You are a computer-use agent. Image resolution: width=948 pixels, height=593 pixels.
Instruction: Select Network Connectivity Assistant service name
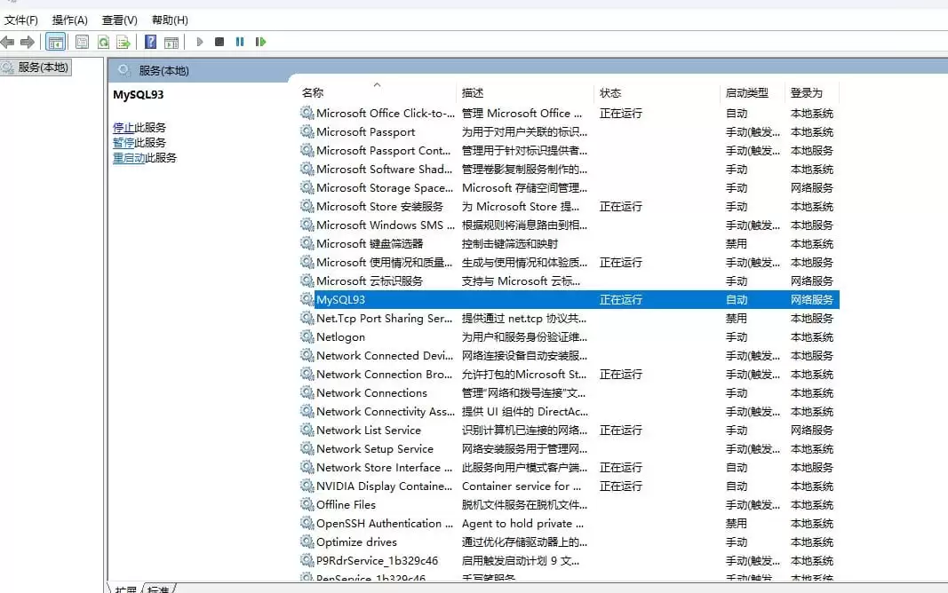tap(385, 411)
